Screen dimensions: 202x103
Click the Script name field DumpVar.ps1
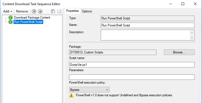pos(132,65)
